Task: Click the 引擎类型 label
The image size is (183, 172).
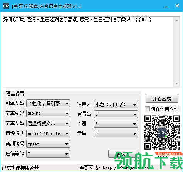Action: pyautogui.click(x=15, y=103)
